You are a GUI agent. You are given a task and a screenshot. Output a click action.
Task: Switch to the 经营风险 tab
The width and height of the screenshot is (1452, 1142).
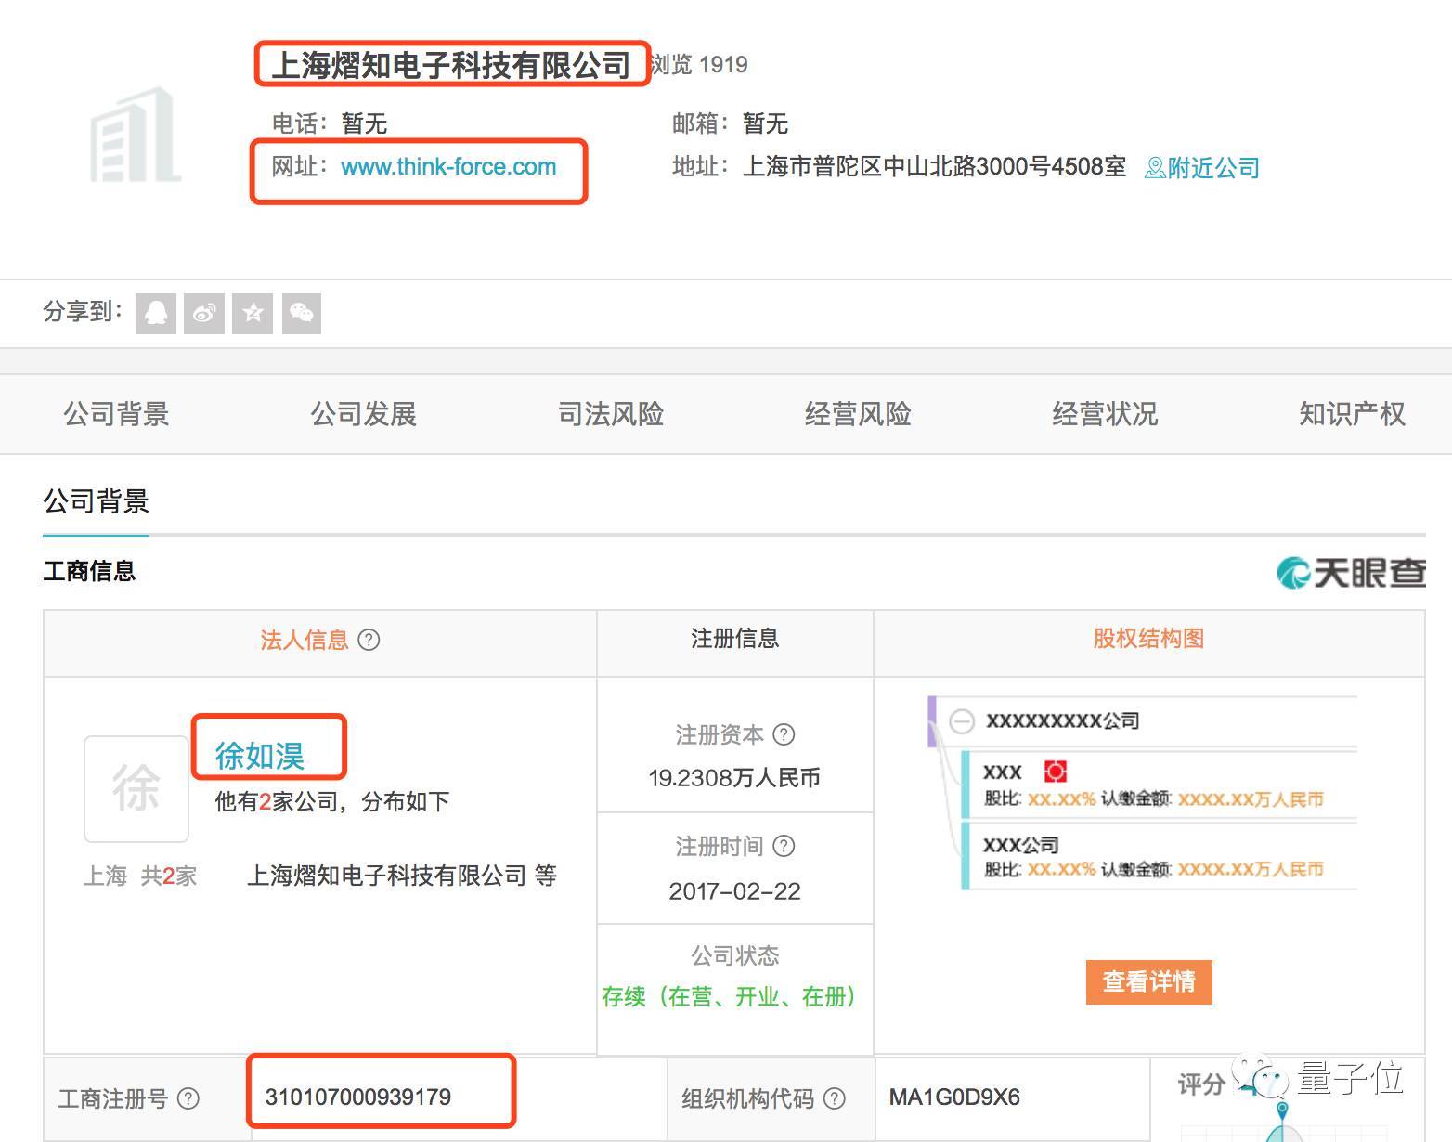(x=857, y=414)
